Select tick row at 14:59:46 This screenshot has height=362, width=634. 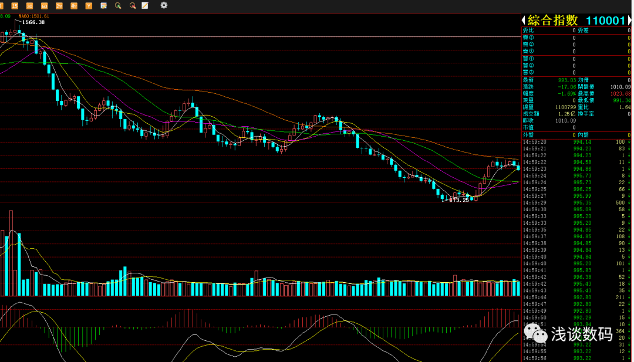coord(576,297)
